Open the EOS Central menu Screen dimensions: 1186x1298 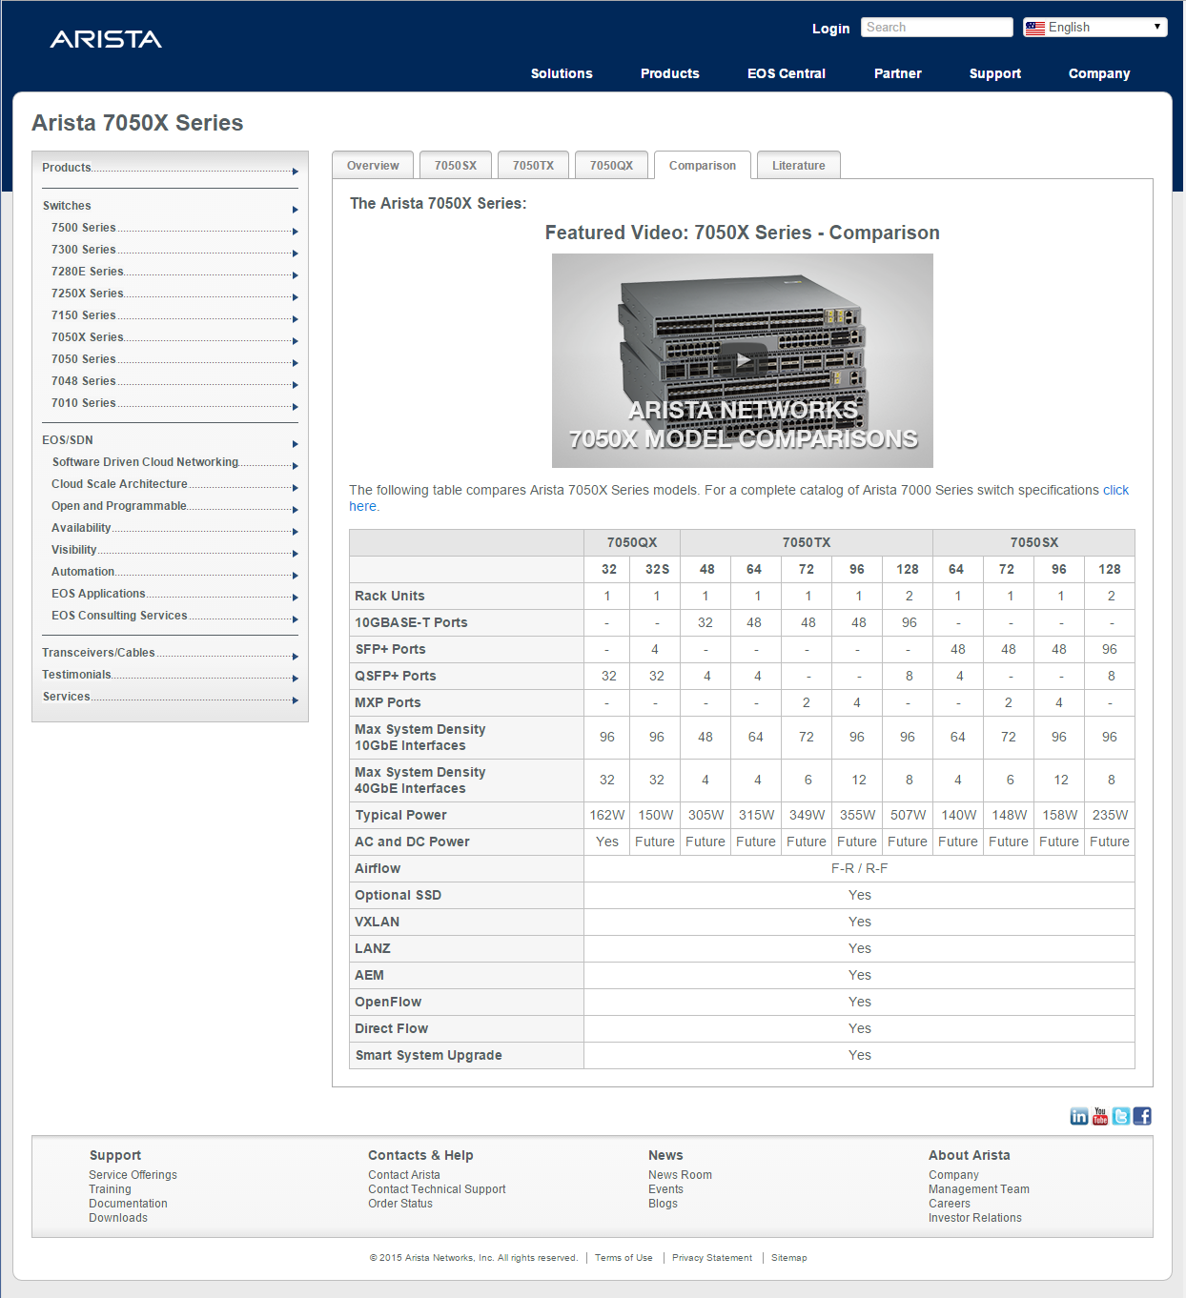point(786,73)
